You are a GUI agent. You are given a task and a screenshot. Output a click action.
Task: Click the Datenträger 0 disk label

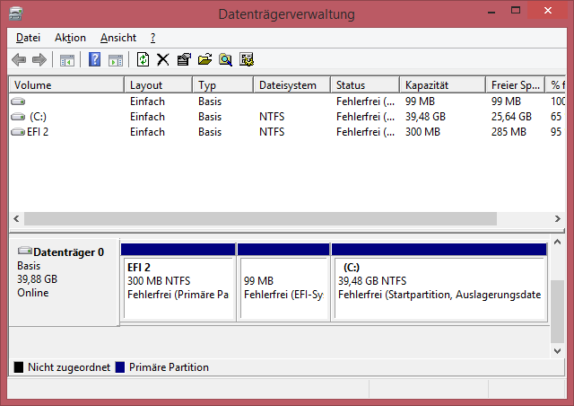click(68, 252)
